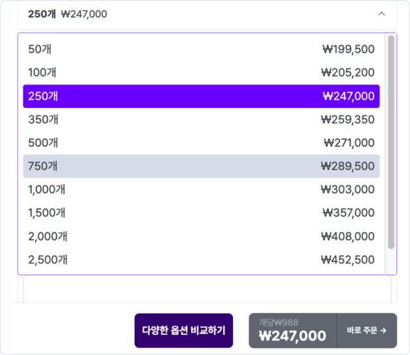This screenshot has height=355, width=410.
Task: Collapse the quantity dropdown chevron icon
Action: tap(382, 13)
